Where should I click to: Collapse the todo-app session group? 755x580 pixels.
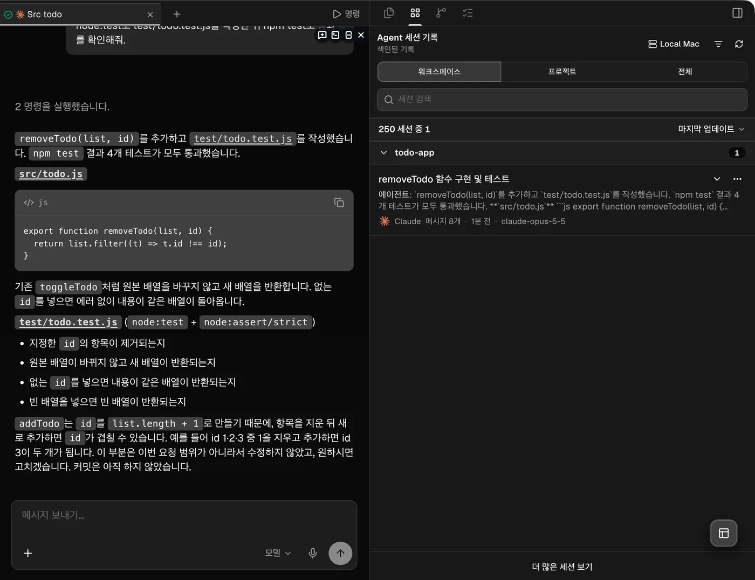pos(383,152)
